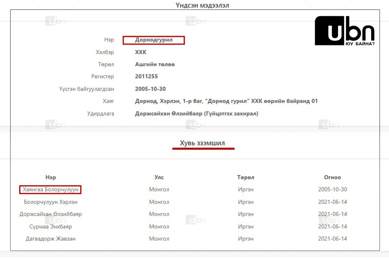Select shareholder name "Доржсайхан Өлзийбаяр" in table
389x259 pixels.
(51, 214)
